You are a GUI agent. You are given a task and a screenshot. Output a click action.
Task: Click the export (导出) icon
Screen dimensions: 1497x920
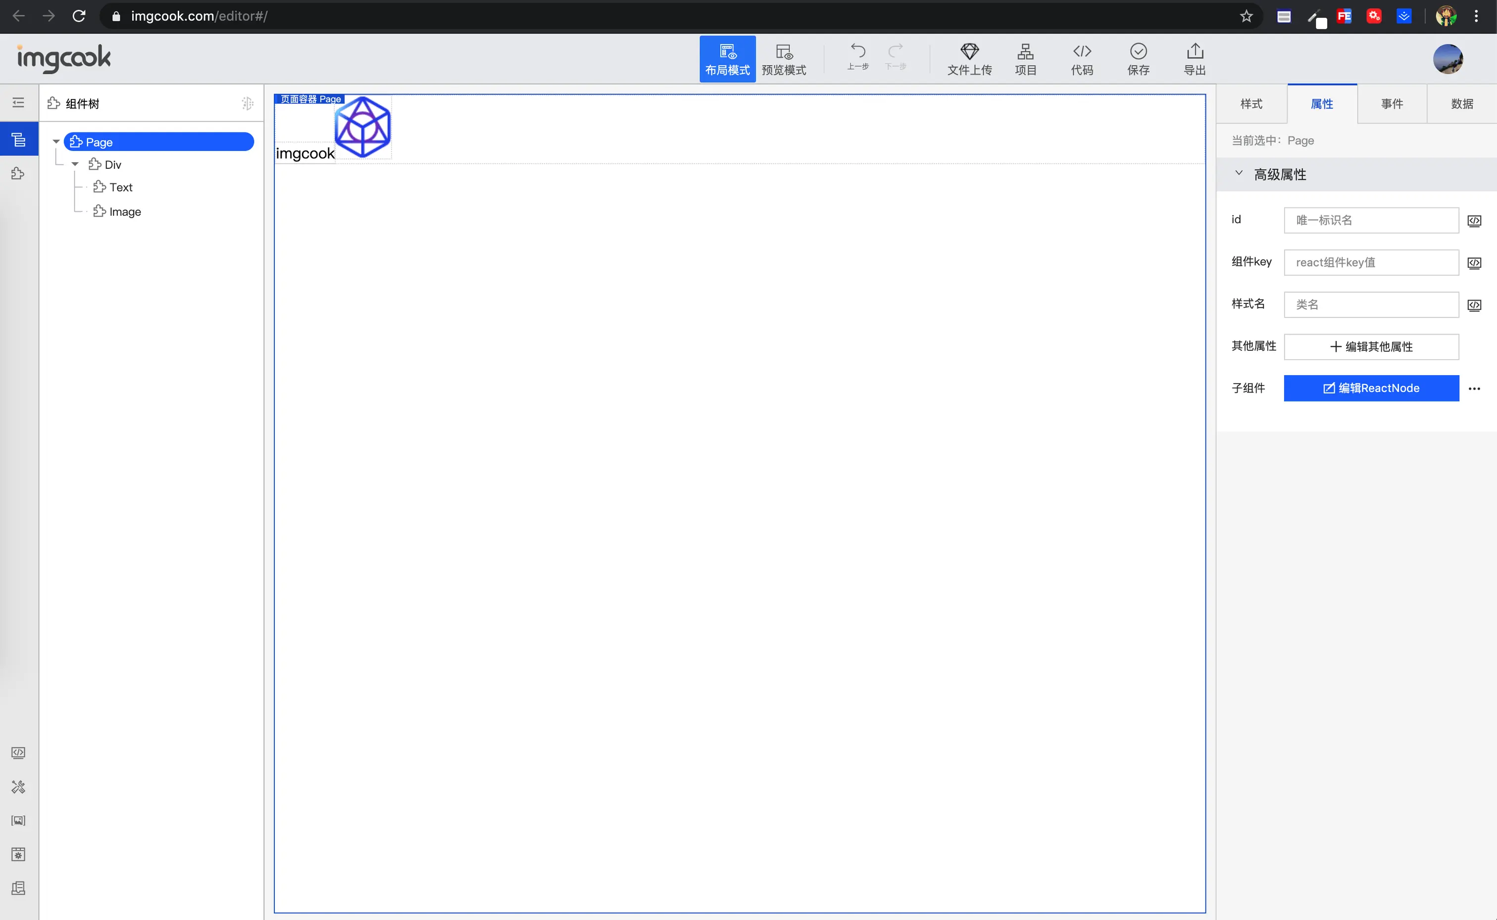(1194, 51)
